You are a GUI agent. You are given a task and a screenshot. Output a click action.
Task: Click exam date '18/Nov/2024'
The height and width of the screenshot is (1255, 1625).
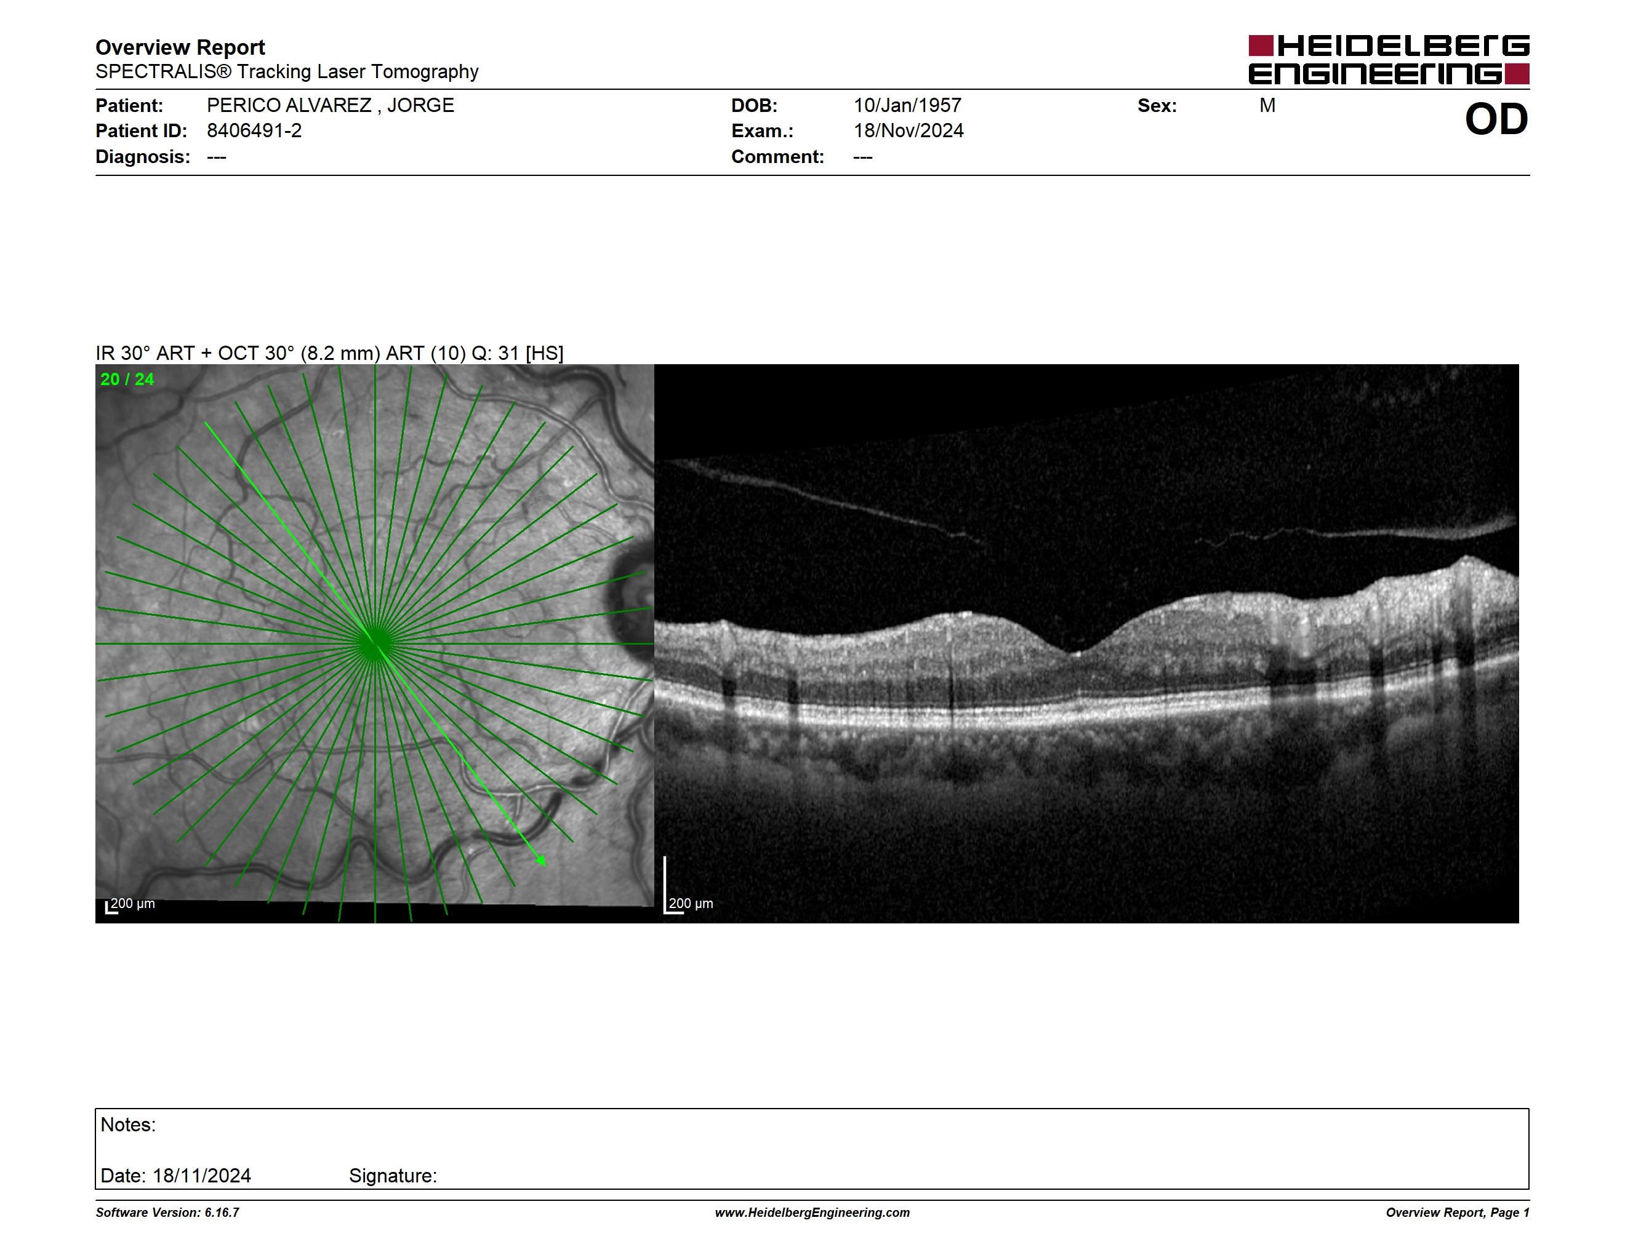[909, 131]
